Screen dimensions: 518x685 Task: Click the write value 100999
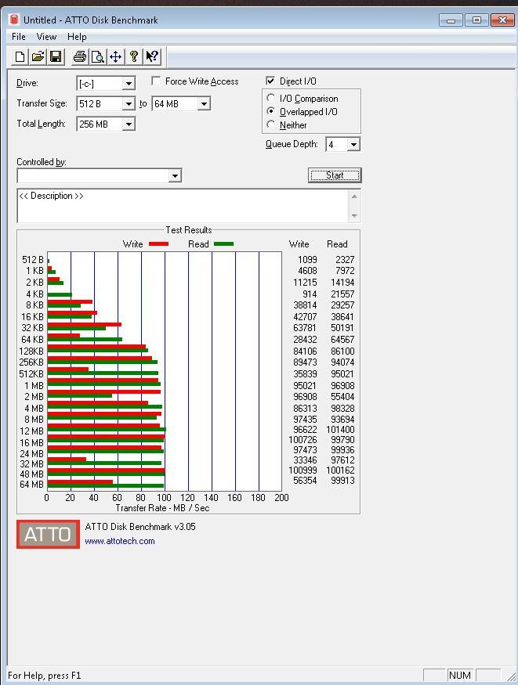click(303, 470)
